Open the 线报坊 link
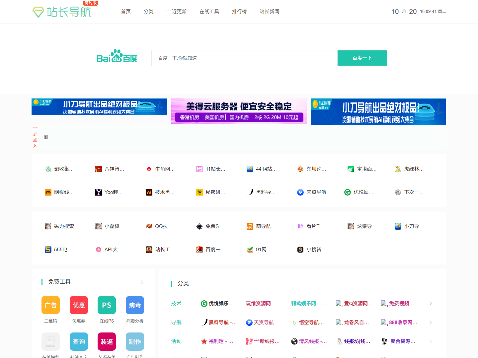Image resolution: width=478 pixels, height=358 pixels. (x=357, y=341)
